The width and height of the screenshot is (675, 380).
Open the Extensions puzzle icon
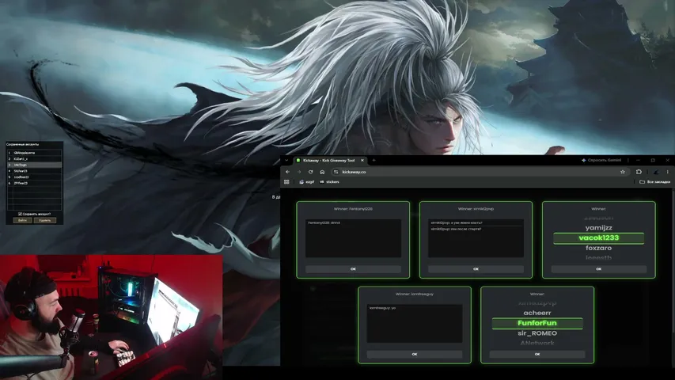click(x=639, y=172)
